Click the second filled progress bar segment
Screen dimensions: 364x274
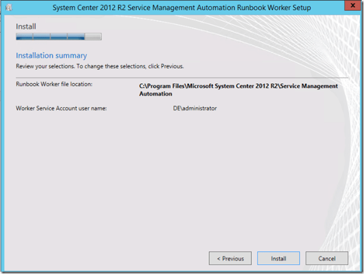click(x=42, y=37)
